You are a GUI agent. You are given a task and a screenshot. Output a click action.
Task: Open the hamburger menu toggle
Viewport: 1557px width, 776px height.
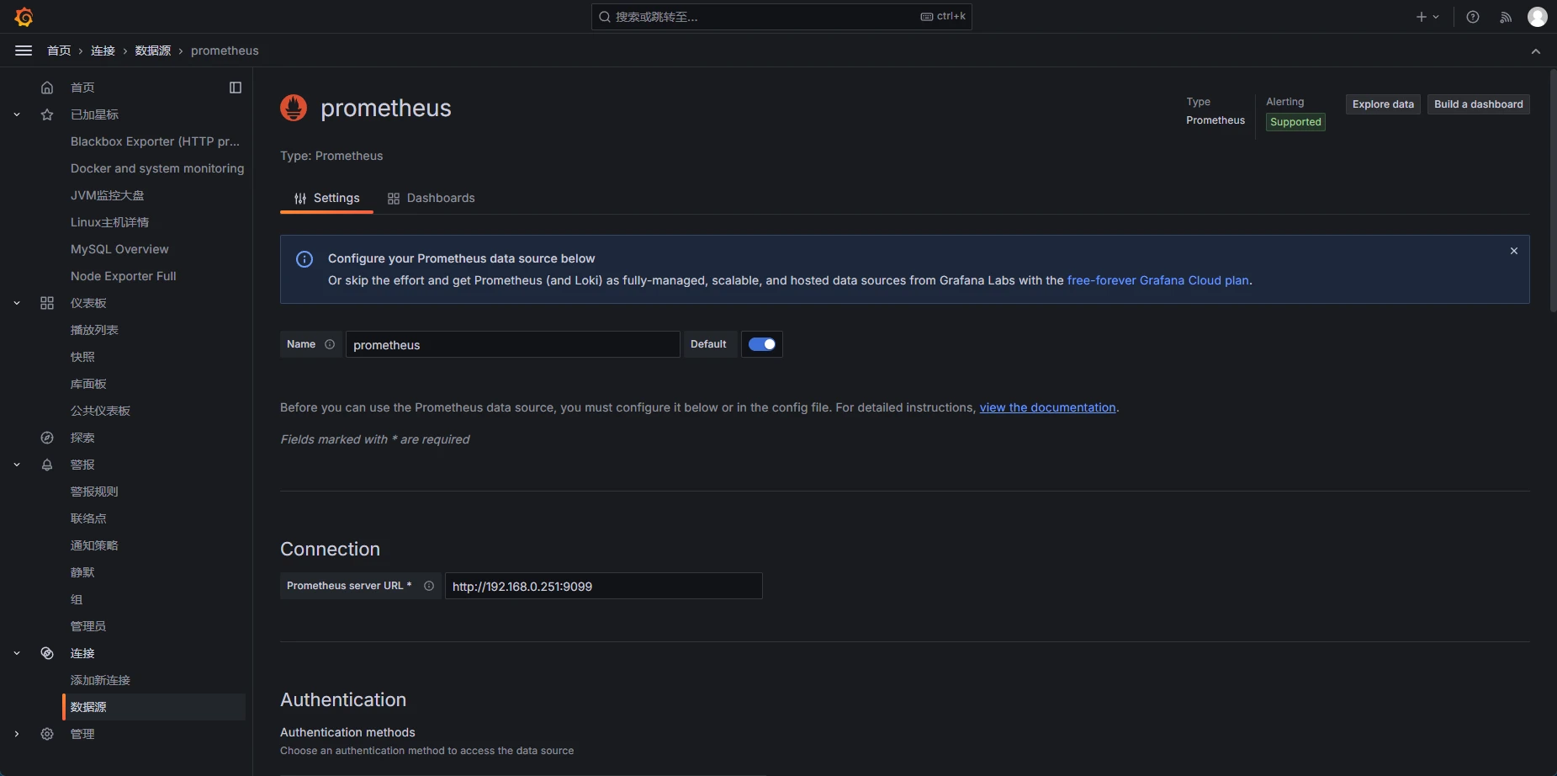24,50
